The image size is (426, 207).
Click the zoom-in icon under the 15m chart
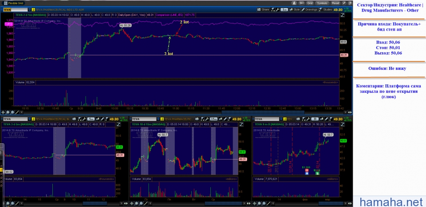tap(136, 203)
